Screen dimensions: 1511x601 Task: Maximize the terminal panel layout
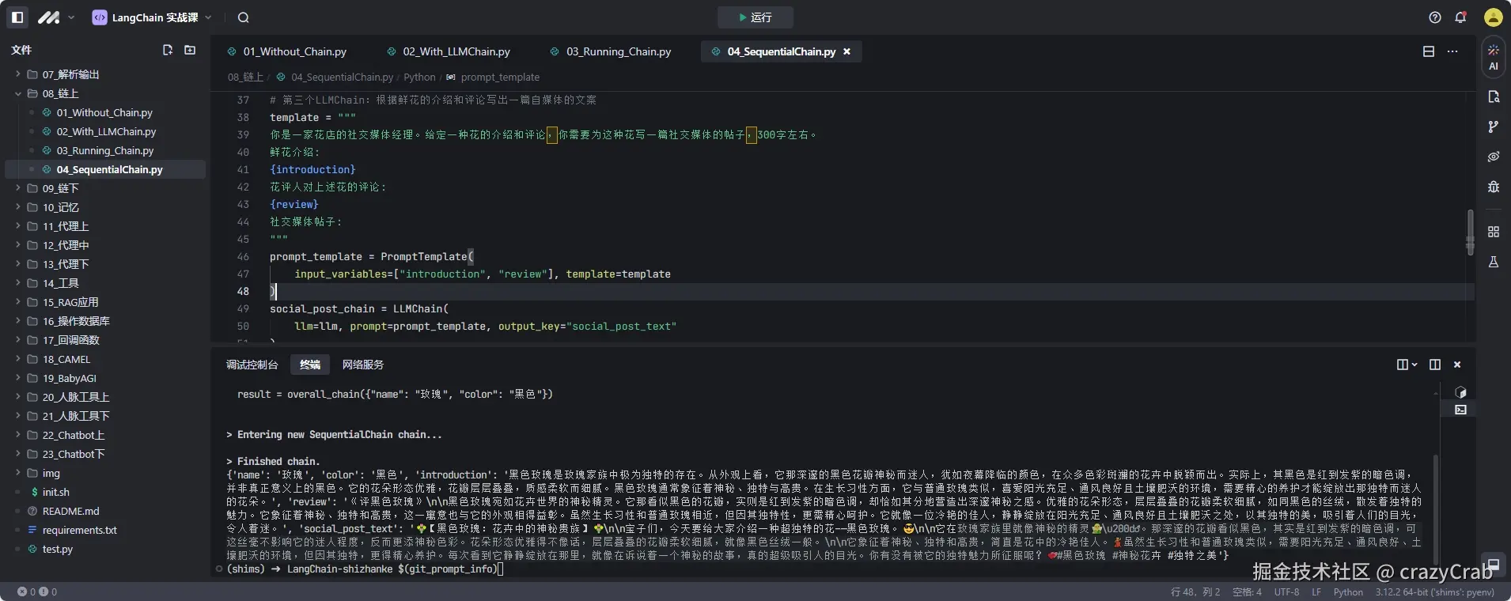(x=1434, y=365)
